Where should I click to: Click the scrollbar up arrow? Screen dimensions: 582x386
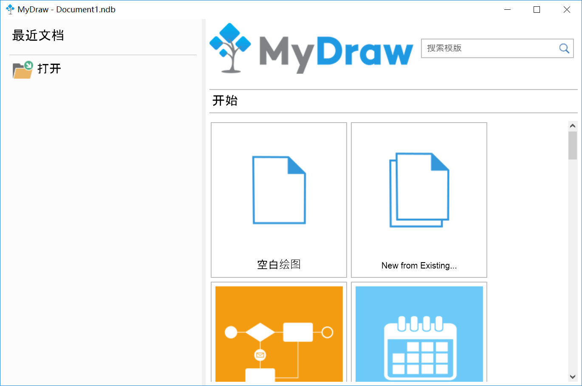[573, 126]
